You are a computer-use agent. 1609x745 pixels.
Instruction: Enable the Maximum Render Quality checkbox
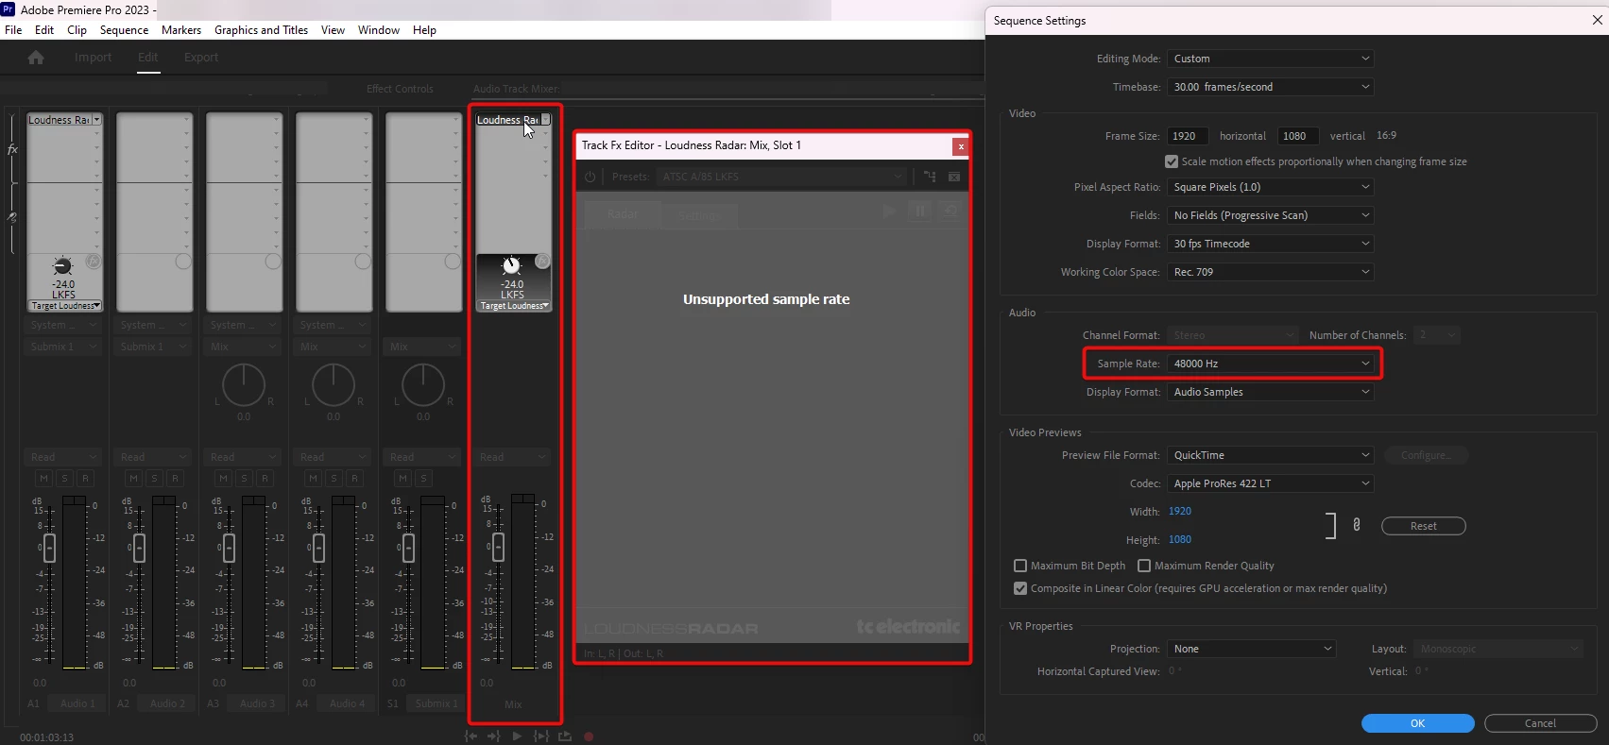coord(1144,566)
